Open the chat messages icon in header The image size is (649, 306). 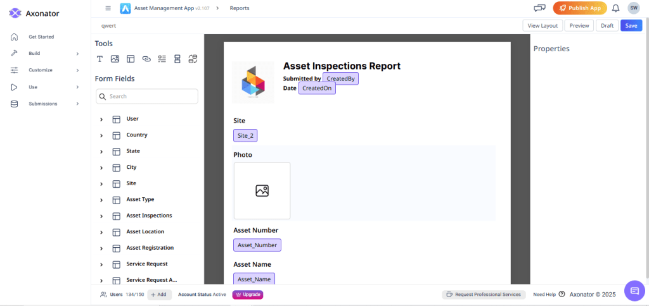539,8
